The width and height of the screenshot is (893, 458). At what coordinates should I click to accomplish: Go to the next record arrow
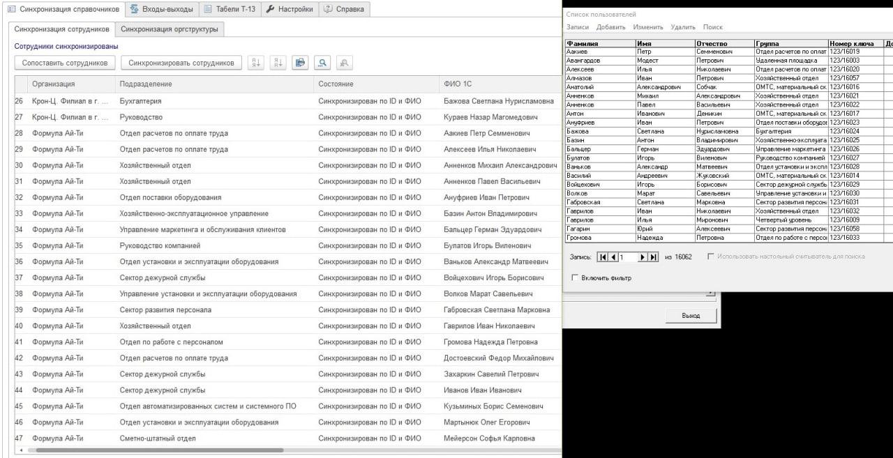click(643, 257)
